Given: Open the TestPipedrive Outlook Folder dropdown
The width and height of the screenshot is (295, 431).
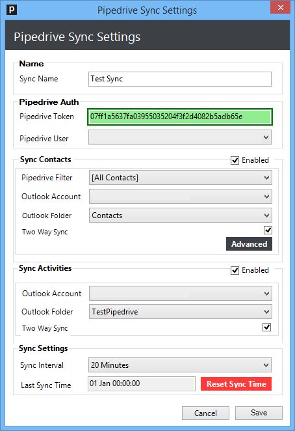Looking at the screenshot, I should click(x=180, y=312).
